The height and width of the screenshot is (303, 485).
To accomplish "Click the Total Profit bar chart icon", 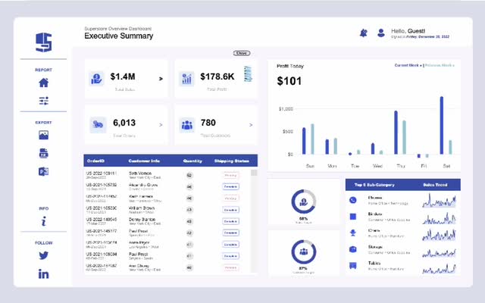I will (186, 79).
